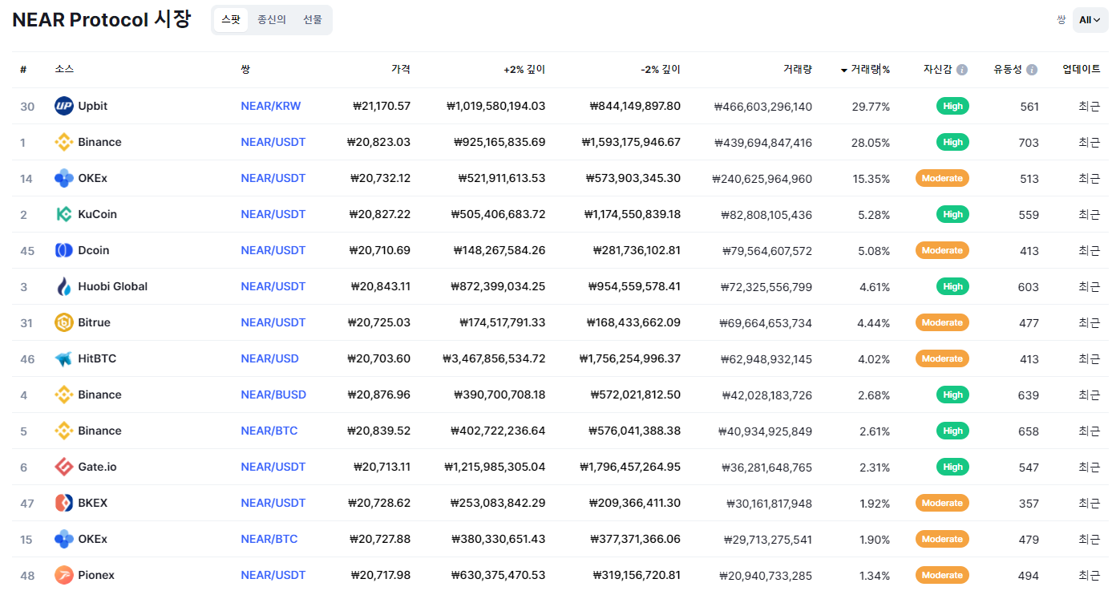The width and height of the screenshot is (1116, 591).
Task: Click the liquidity score 703
Action: pyautogui.click(x=1029, y=143)
